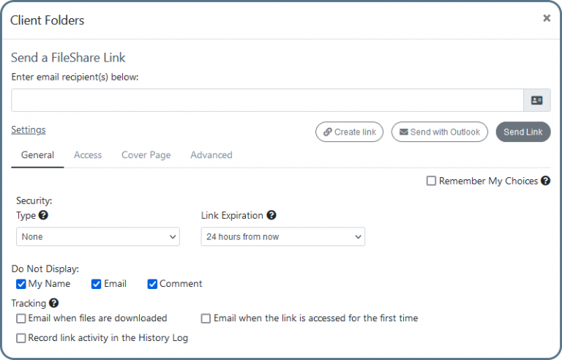
Task: Uncheck the Comment checkbox
Action: pyautogui.click(x=152, y=284)
